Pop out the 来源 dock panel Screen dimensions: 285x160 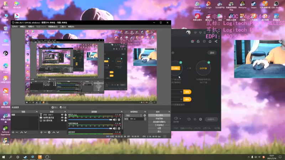pos(65,112)
